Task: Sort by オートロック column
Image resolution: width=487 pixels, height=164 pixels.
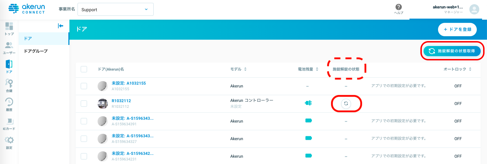Action: coord(457,69)
